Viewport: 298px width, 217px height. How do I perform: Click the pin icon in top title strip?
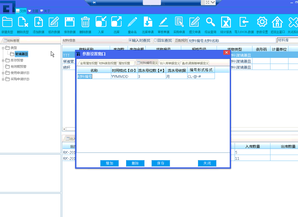(x=94, y=2)
